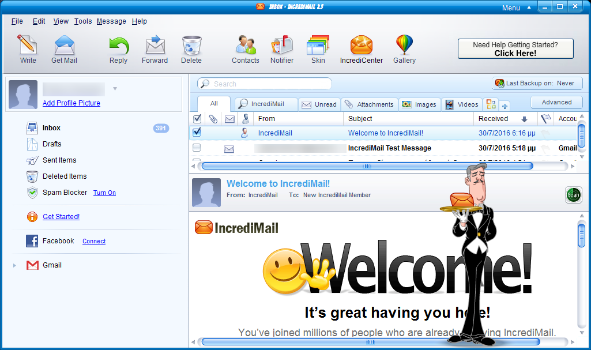Click the read status envelope column header
This screenshot has height=350, width=591.
point(229,119)
